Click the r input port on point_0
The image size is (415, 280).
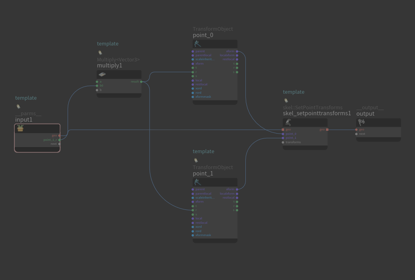pyautogui.click(x=193, y=72)
